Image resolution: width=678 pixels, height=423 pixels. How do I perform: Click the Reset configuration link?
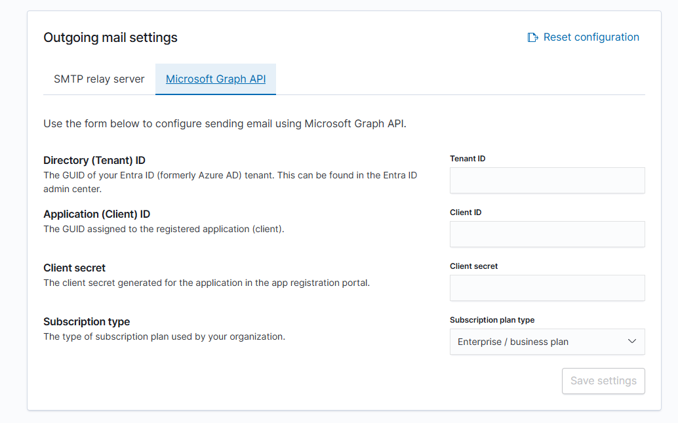click(584, 37)
